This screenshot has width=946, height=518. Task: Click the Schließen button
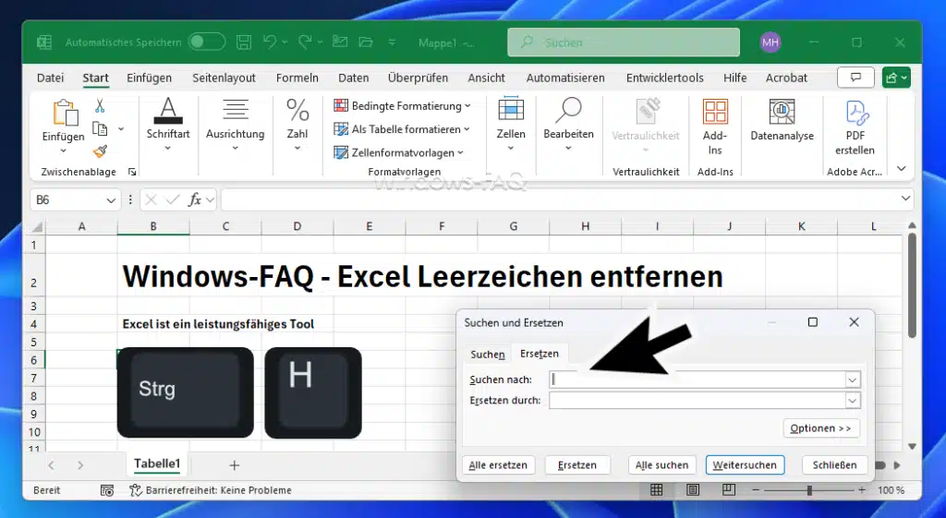834,465
